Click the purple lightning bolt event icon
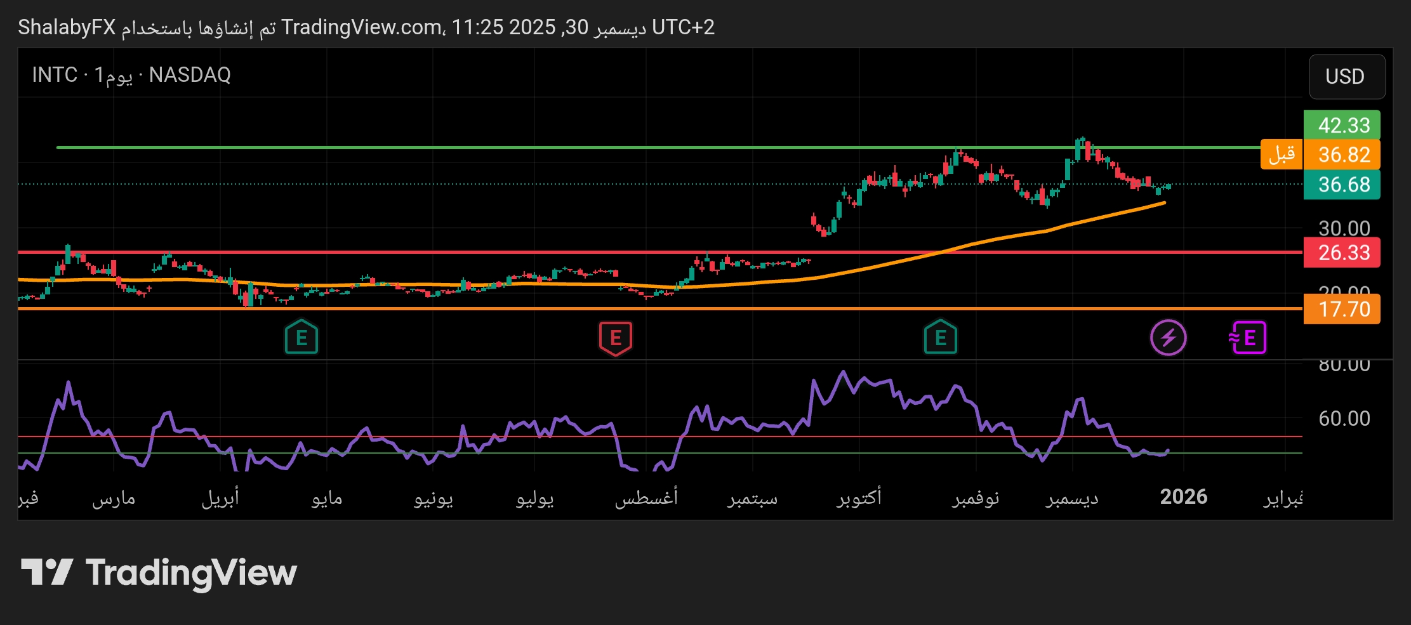1411x625 pixels. [x=1168, y=338]
